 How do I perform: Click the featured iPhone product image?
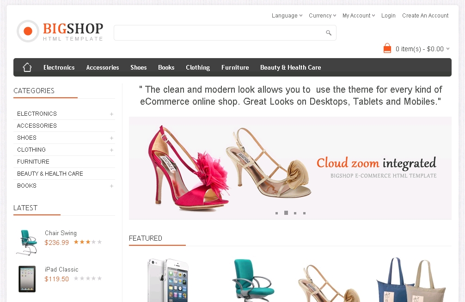pyautogui.click(x=167, y=280)
